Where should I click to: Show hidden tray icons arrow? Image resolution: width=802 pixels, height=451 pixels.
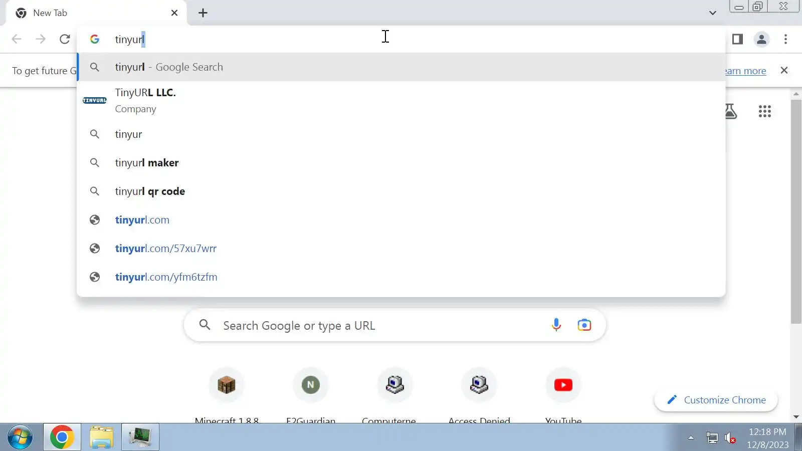pos(691,438)
